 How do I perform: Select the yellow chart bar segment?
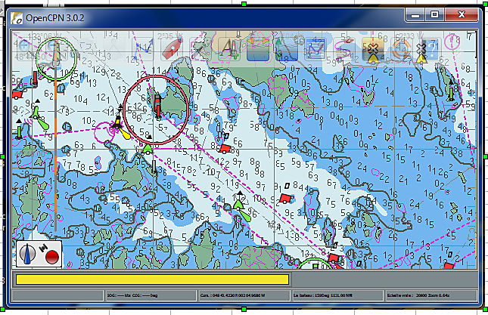pyautogui.click(x=153, y=279)
